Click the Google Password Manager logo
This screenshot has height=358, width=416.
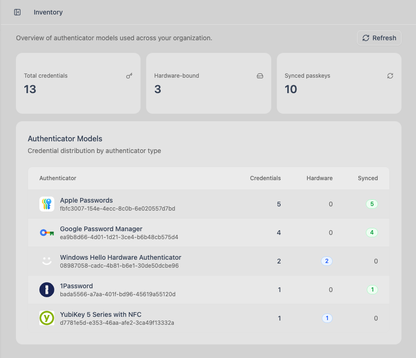46,233
